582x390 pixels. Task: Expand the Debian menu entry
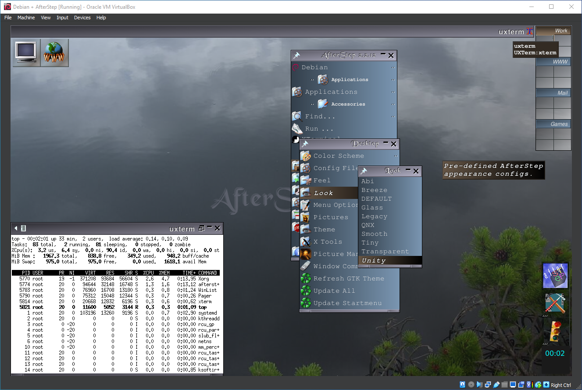(x=314, y=67)
